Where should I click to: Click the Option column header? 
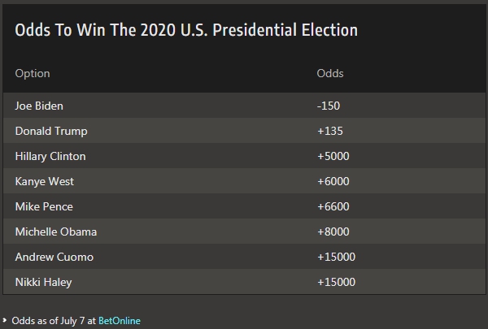click(x=33, y=74)
